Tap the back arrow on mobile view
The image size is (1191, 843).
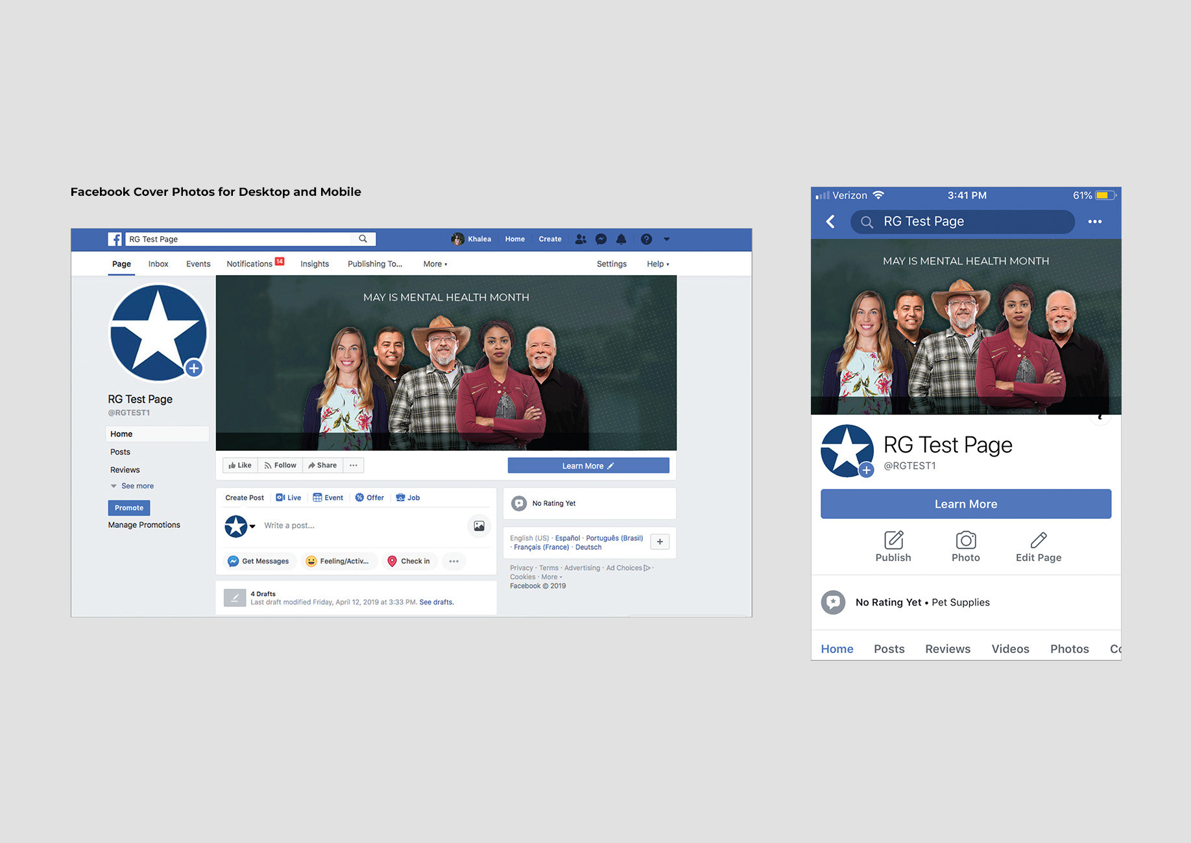pyautogui.click(x=830, y=222)
